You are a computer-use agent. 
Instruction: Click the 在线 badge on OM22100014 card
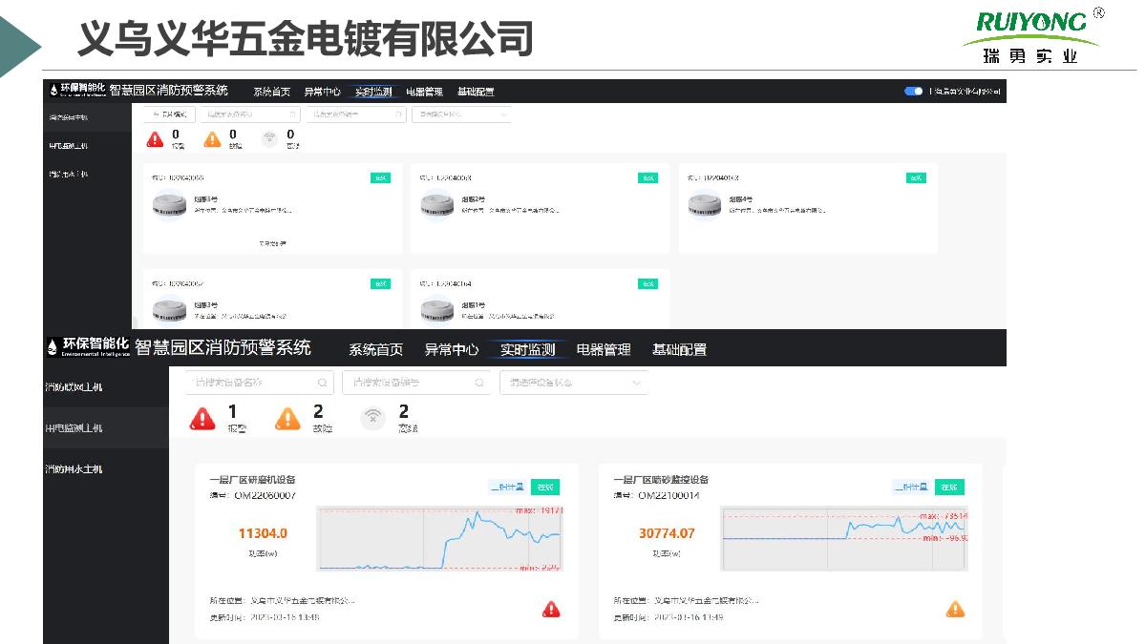tap(949, 487)
